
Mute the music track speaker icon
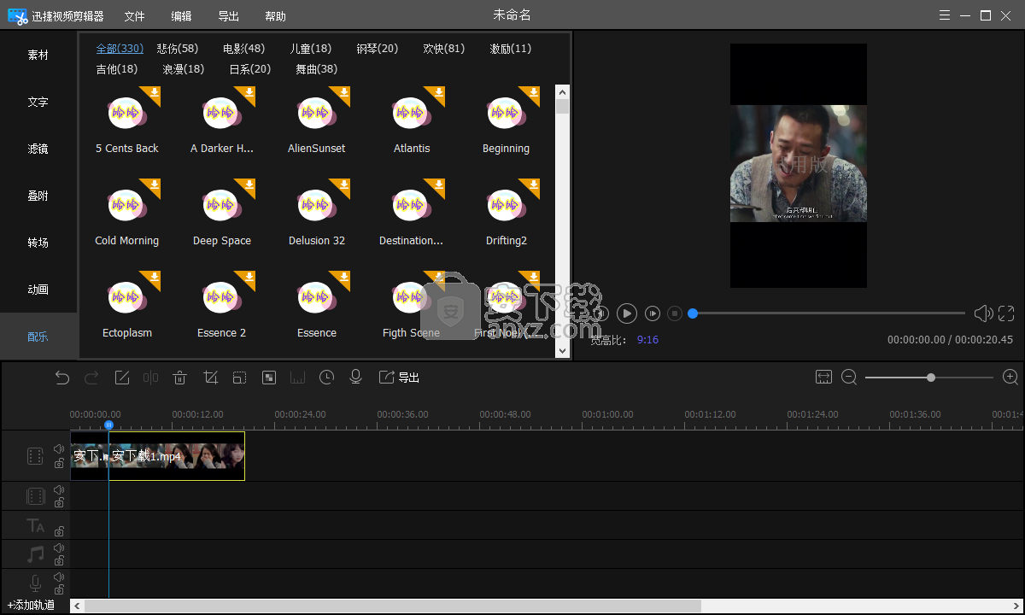pos(59,548)
